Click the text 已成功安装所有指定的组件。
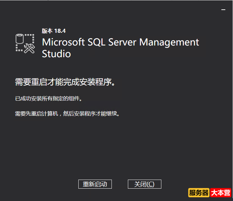233x201 pixels. point(49,99)
